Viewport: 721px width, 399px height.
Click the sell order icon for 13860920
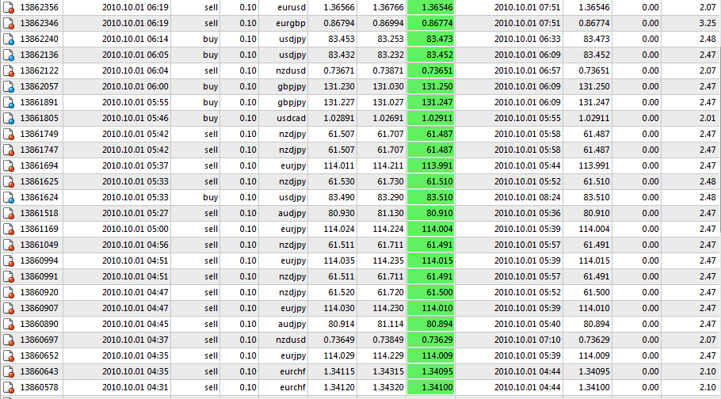click(8, 292)
